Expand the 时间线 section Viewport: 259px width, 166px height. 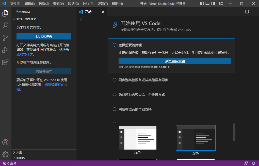[44, 158]
